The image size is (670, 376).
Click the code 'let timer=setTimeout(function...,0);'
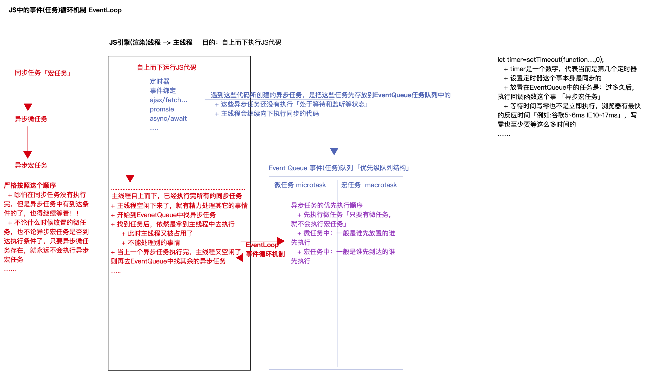[x=551, y=59]
